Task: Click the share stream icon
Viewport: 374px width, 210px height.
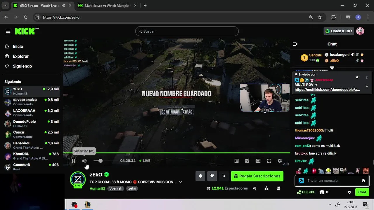Action: pos(255,188)
